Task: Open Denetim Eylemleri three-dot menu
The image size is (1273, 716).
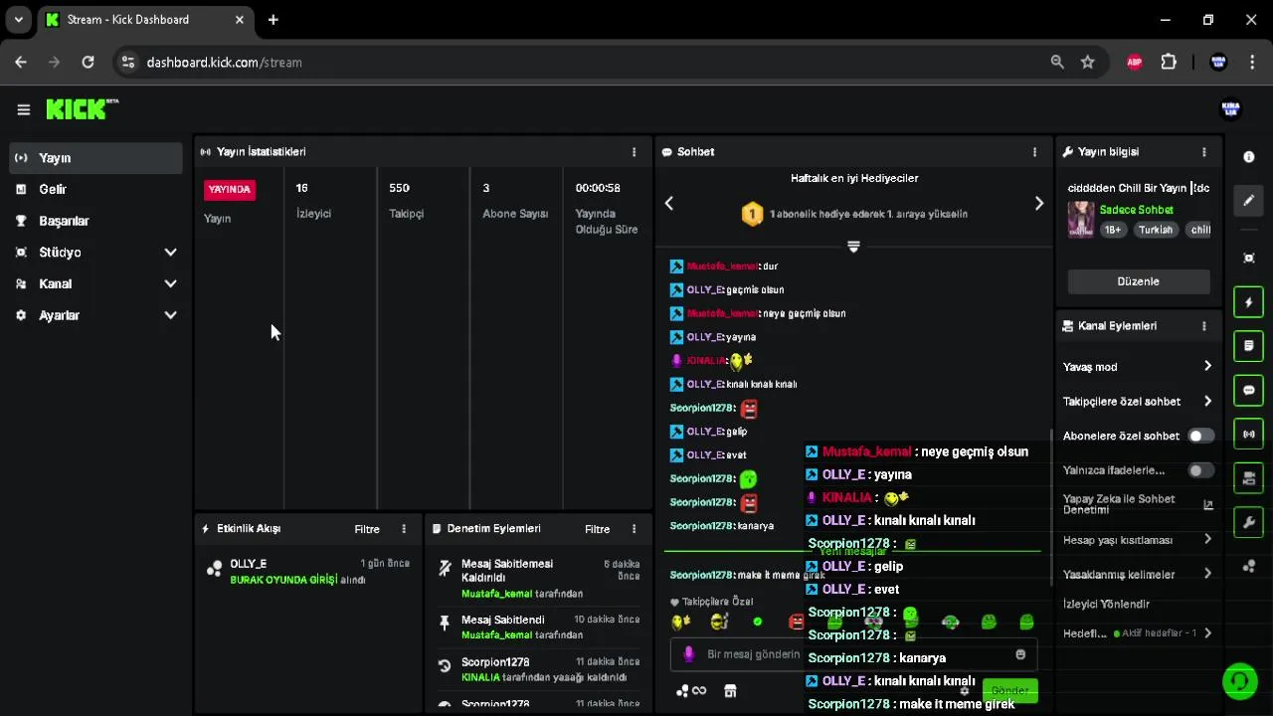Action: click(x=634, y=529)
